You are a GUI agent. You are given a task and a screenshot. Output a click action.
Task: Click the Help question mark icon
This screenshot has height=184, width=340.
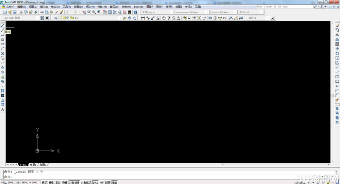(x=136, y=12)
